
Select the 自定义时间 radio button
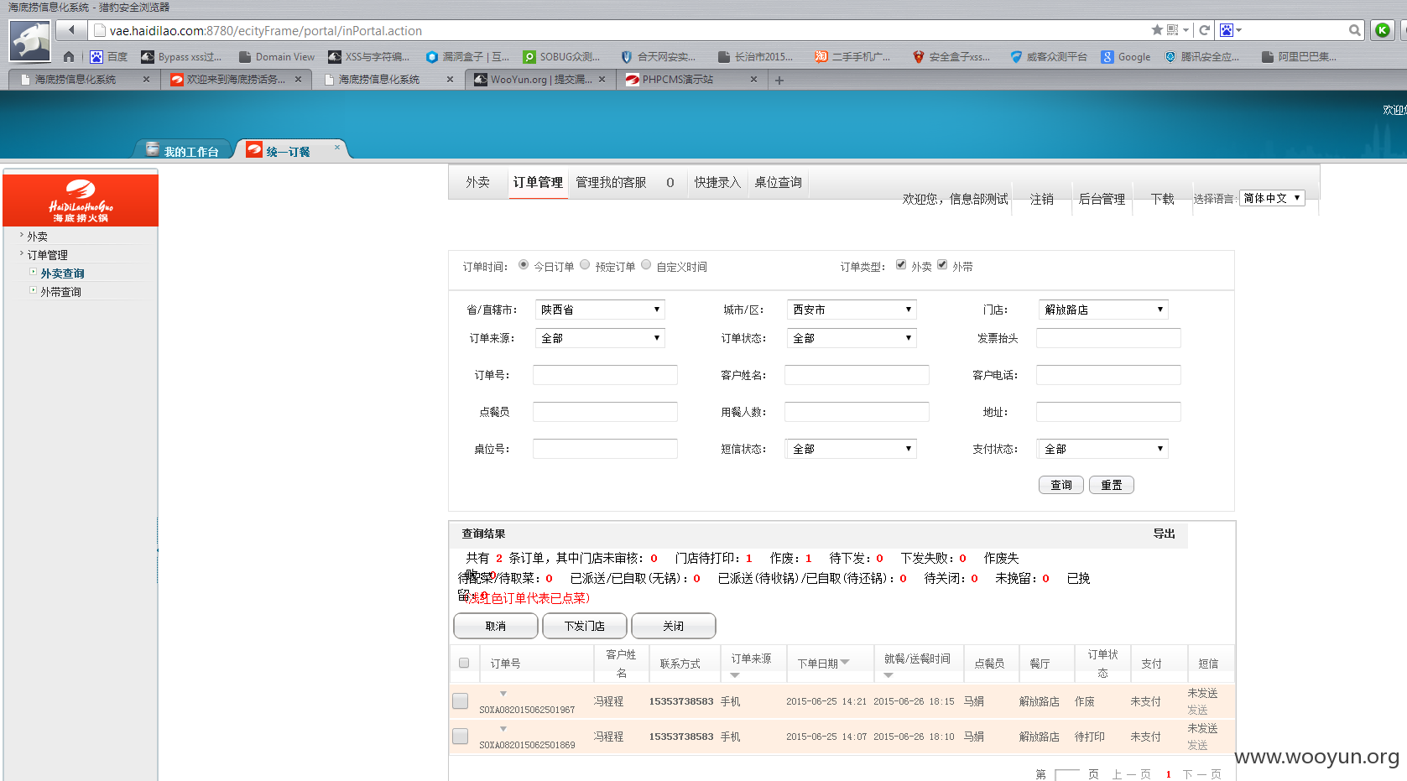[646, 265]
